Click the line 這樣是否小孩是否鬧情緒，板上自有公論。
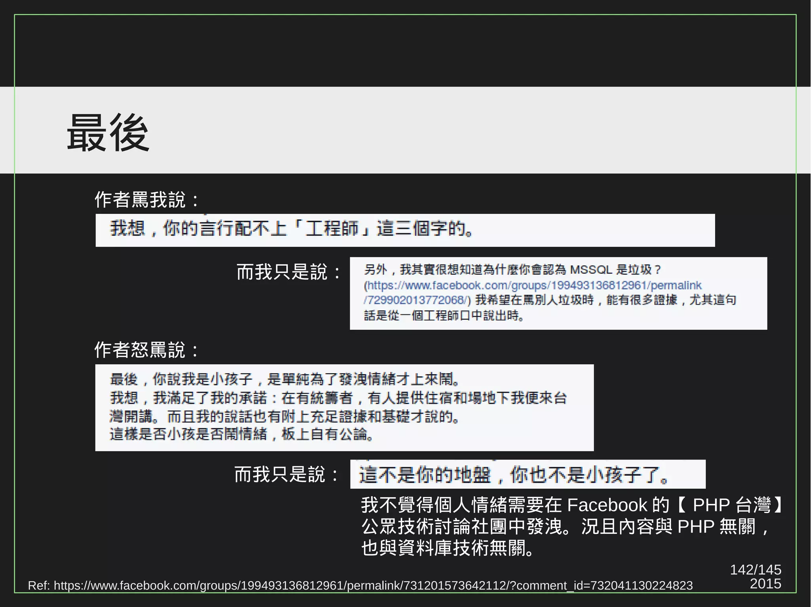The height and width of the screenshot is (607, 811). coord(242,435)
